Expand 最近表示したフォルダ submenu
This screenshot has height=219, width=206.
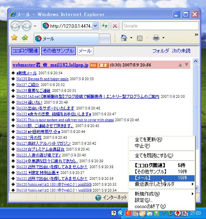[162, 184]
